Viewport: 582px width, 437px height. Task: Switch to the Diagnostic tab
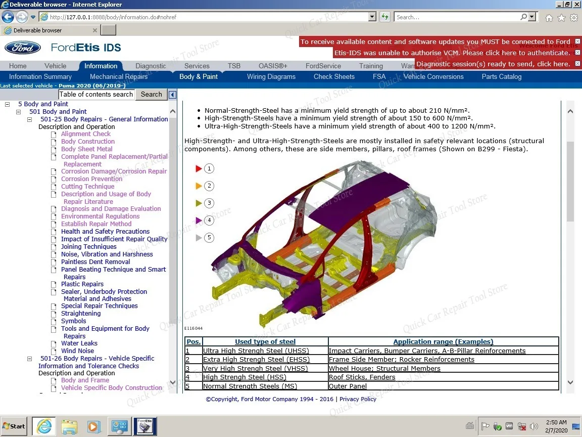151,66
